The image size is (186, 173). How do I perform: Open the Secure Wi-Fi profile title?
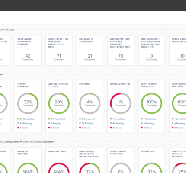(148, 151)
